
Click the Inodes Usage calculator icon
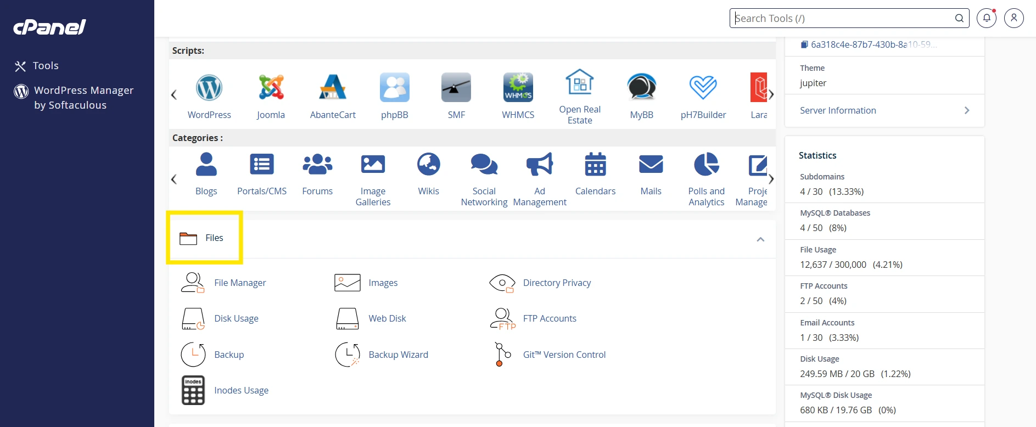tap(193, 390)
